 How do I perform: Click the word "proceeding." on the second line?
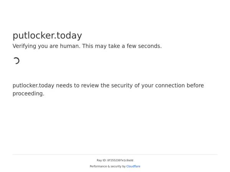point(28,94)
